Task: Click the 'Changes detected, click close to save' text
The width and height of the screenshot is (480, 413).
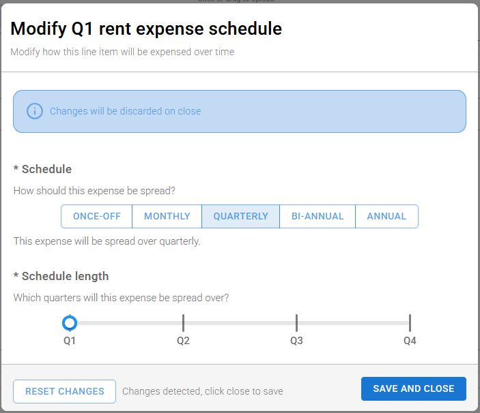Action: [202, 391]
